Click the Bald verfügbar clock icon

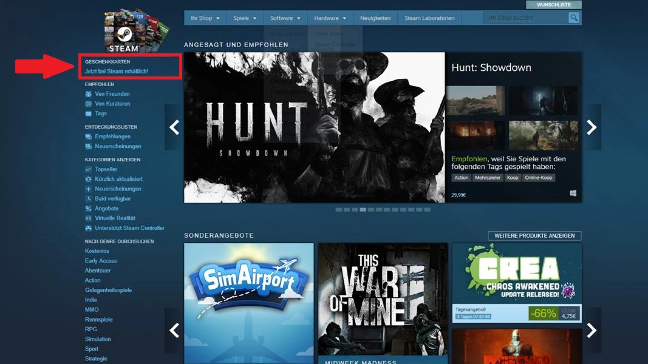tap(88, 199)
